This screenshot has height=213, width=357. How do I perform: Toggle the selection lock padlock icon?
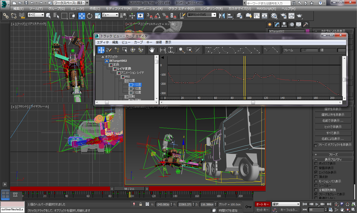[x=141, y=204]
